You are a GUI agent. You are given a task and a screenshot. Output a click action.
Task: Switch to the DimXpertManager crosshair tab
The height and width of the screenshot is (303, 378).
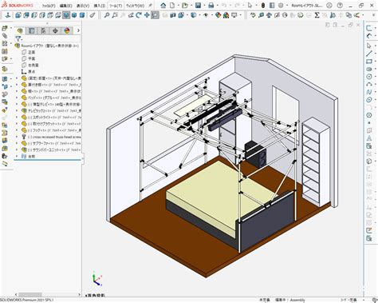(x=55, y=30)
